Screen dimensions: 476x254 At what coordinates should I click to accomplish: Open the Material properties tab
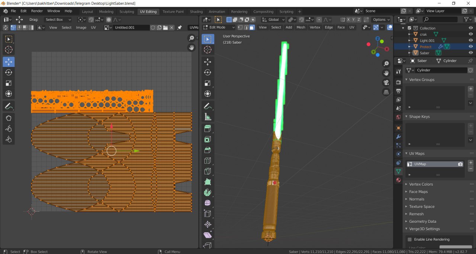pos(398,180)
